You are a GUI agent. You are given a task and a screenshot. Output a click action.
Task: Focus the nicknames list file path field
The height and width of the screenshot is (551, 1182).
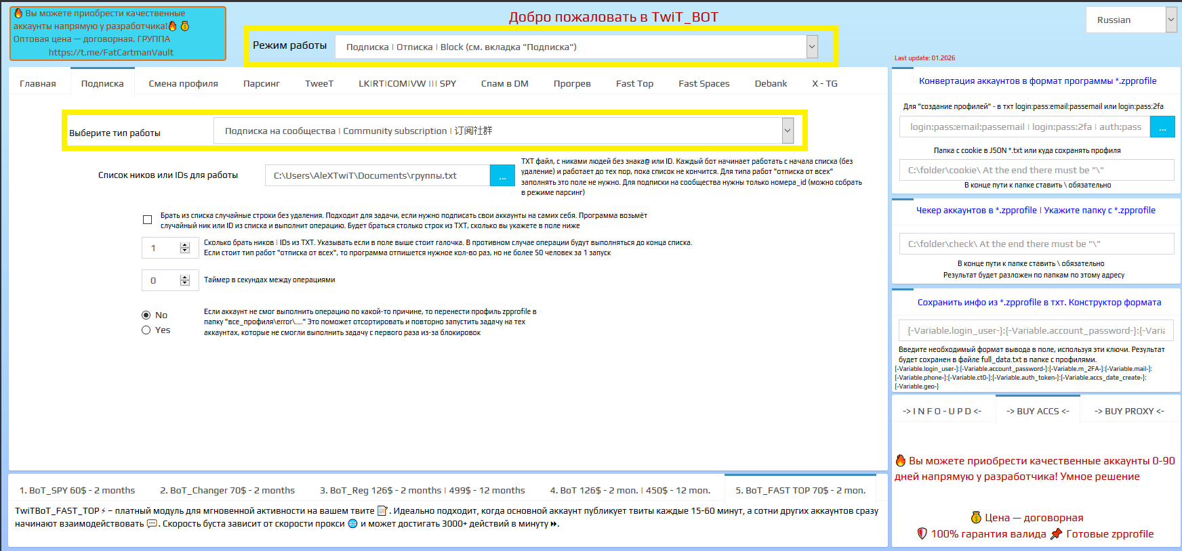(378, 176)
